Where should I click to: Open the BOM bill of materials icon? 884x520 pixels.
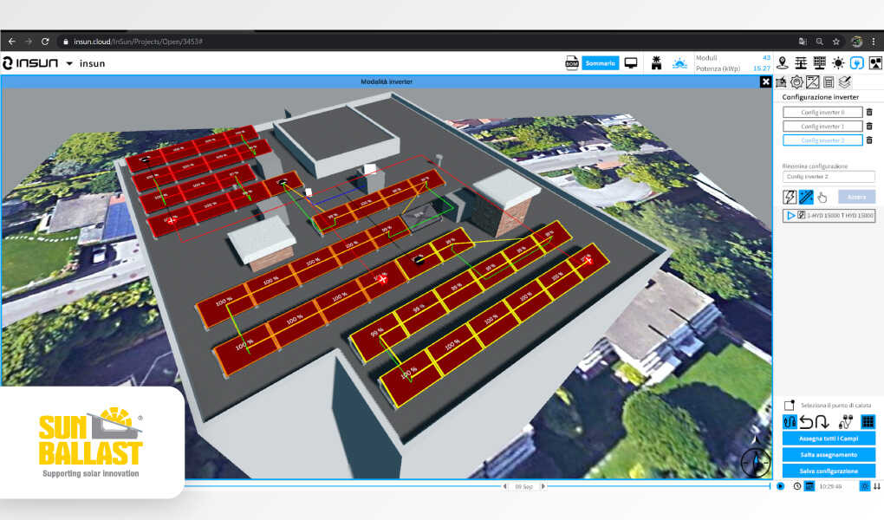572,63
